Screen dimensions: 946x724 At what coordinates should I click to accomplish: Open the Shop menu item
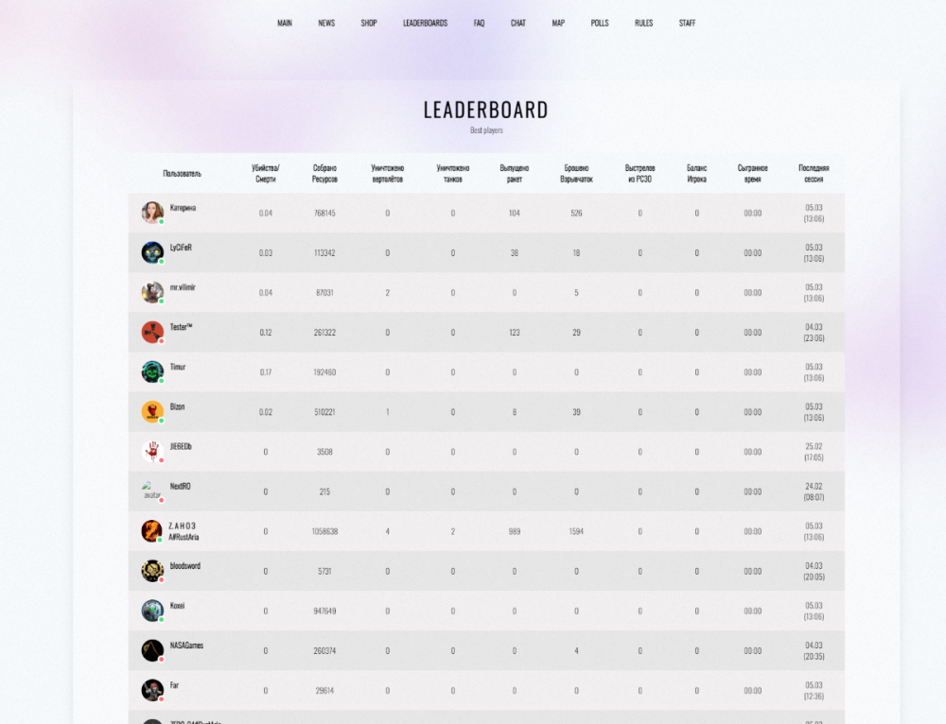point(369,23)
